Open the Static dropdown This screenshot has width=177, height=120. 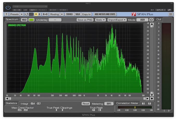pos(100,20)
